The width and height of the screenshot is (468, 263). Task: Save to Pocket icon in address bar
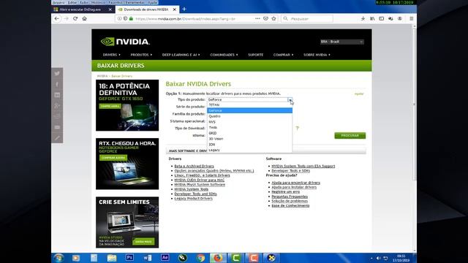[x=265, y=18]
